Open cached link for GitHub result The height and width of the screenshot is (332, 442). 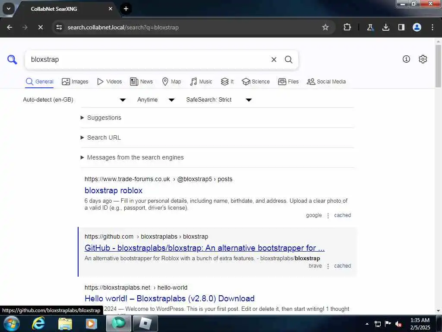[342, 266]
